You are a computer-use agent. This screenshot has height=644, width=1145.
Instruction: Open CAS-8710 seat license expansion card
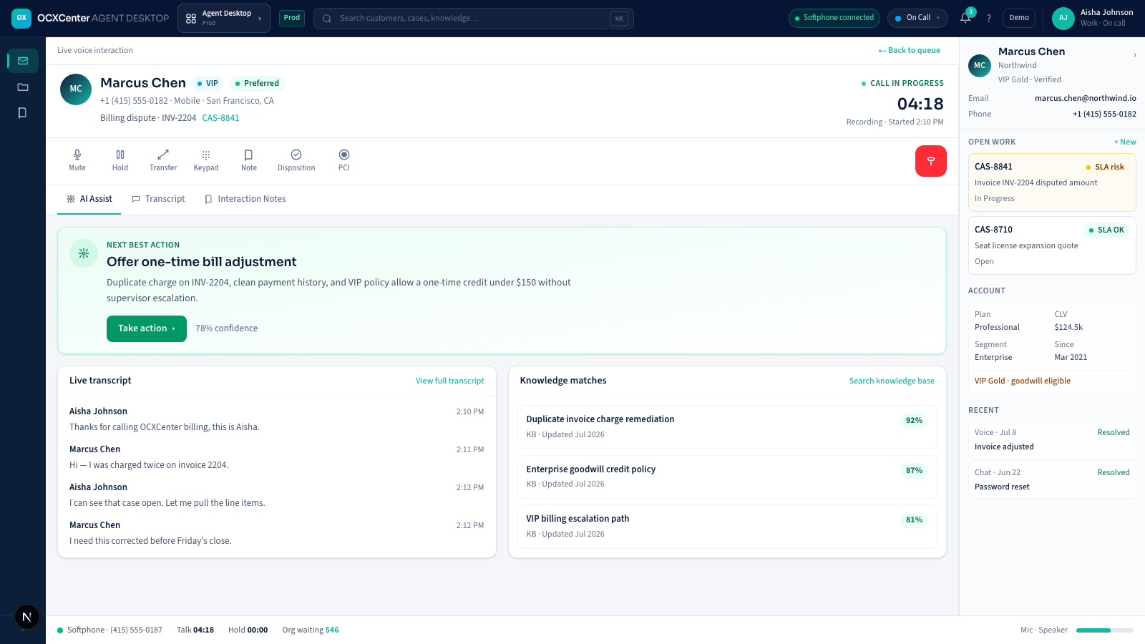1052,245
